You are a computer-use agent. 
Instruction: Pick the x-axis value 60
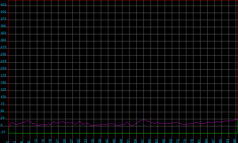pos(149,141)
